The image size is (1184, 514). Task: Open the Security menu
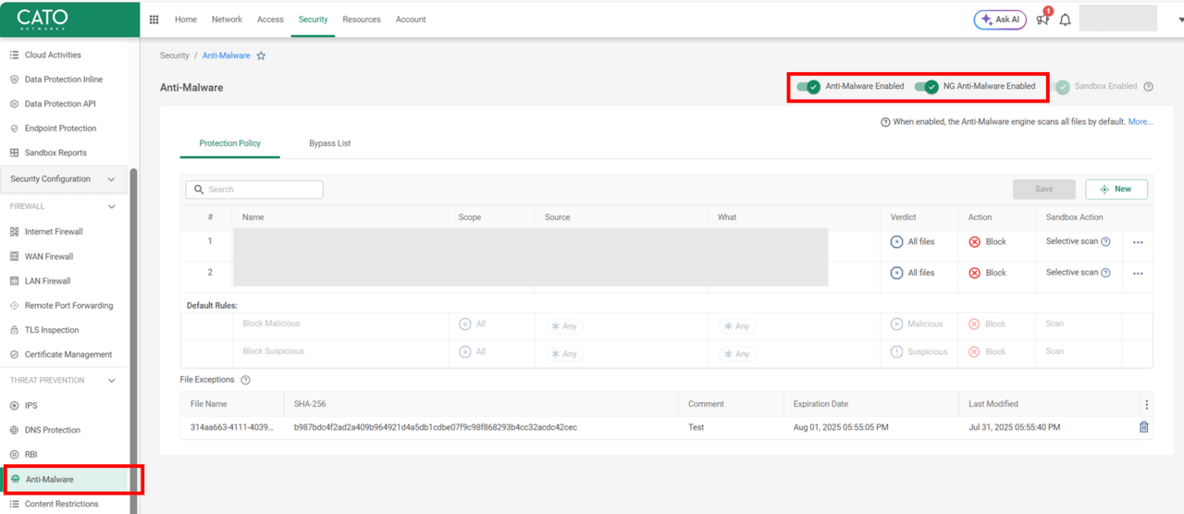[x=314, y=19]
